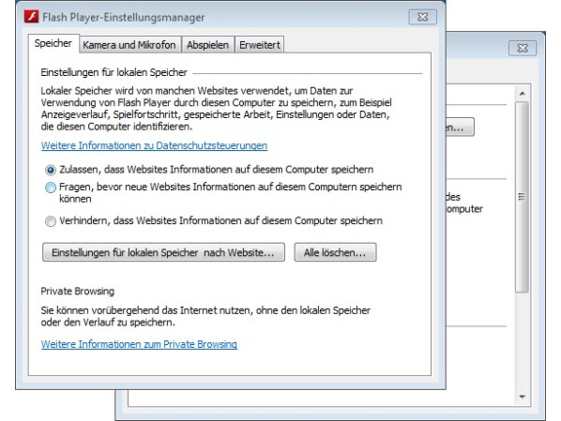Open link Weitere Informationen zu Datenschutzsteuerungen
This screenshot has width=561, height=421.
click(154, 145)
